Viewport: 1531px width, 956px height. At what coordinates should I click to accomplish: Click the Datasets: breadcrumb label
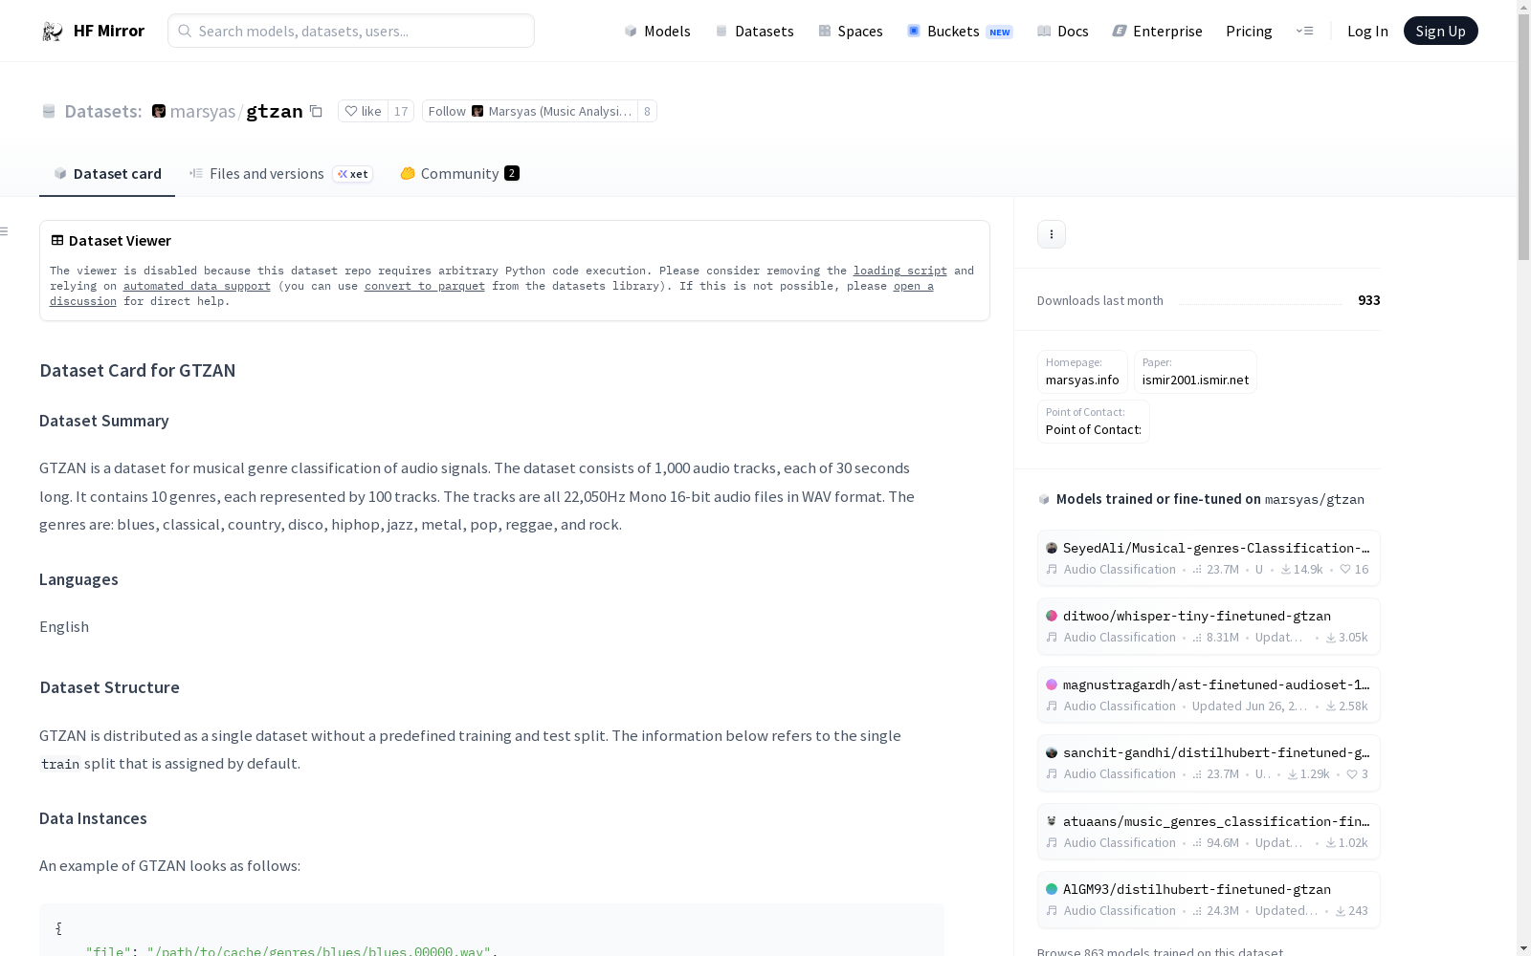[102, 111]
